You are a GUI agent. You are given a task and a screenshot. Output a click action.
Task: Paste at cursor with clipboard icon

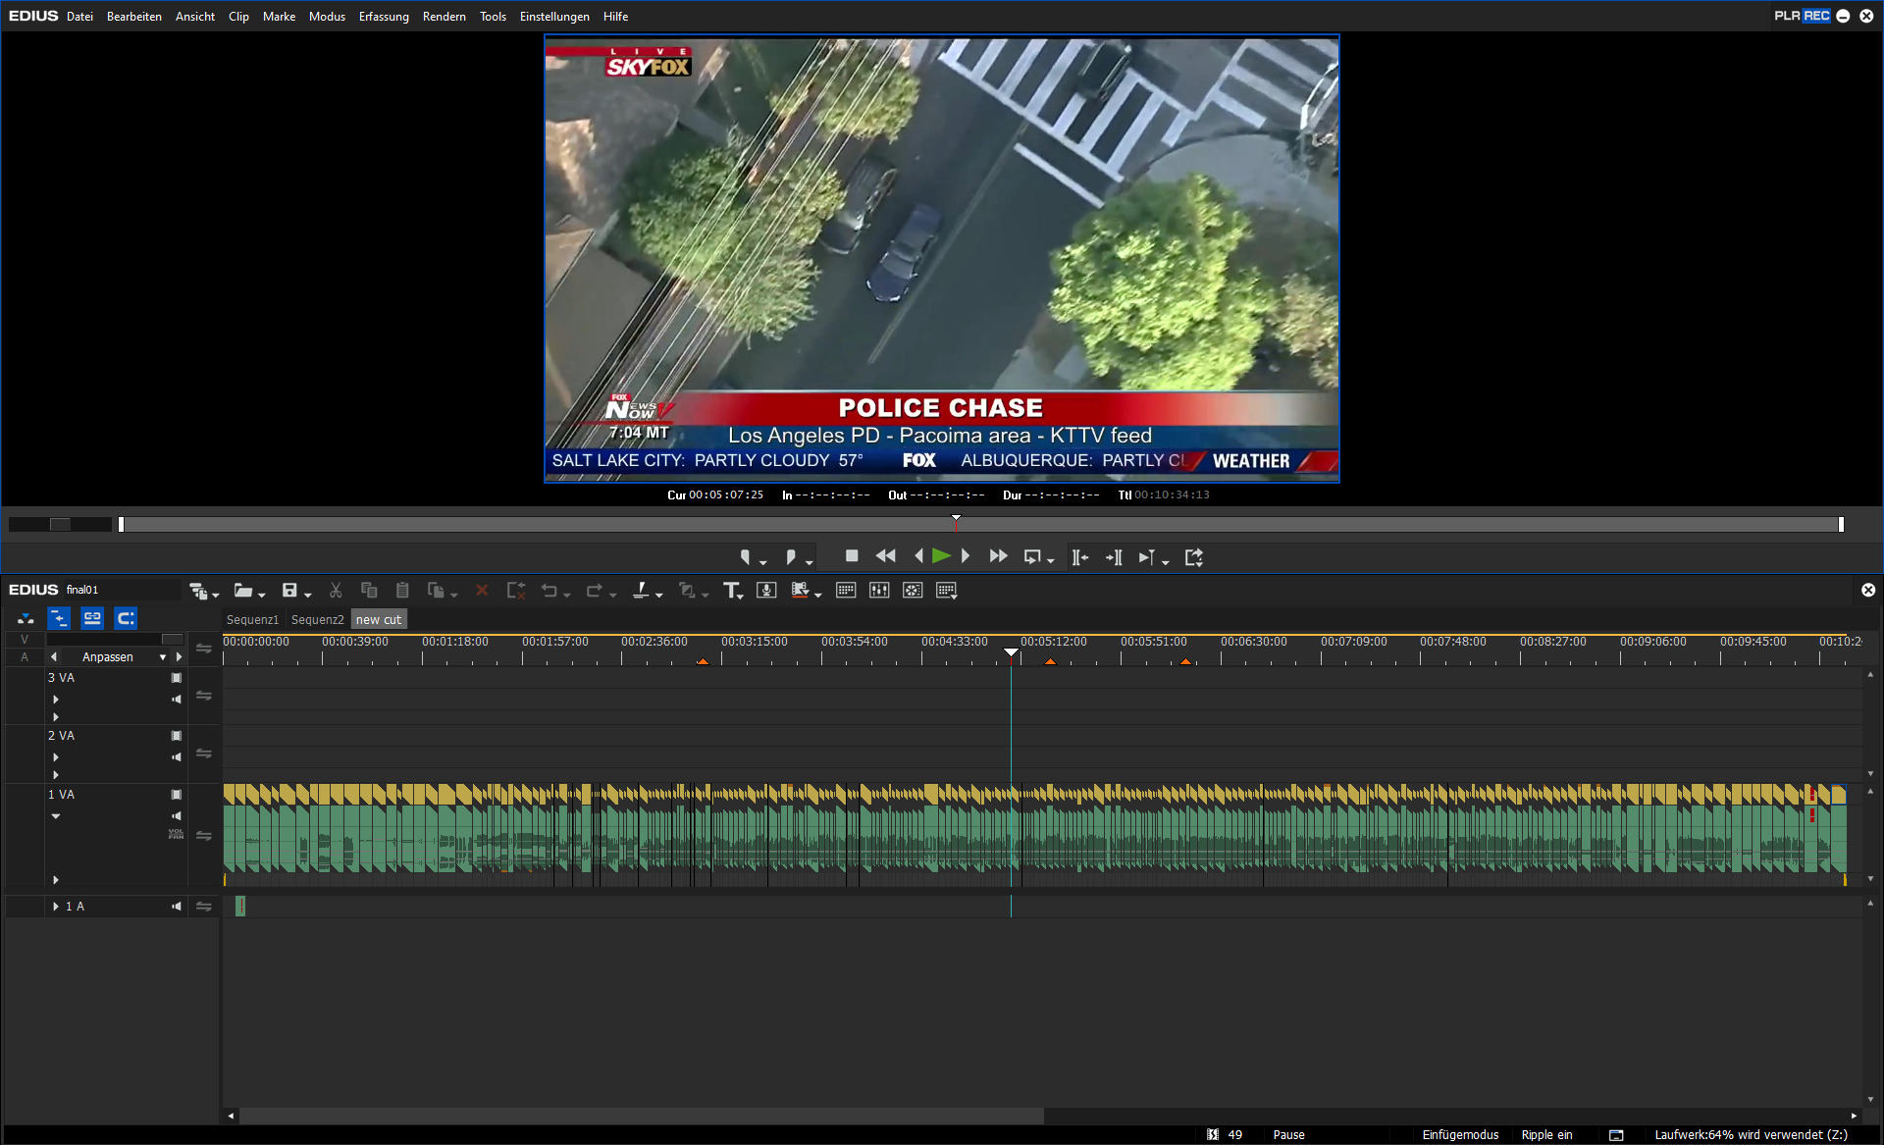coord(402,590)
